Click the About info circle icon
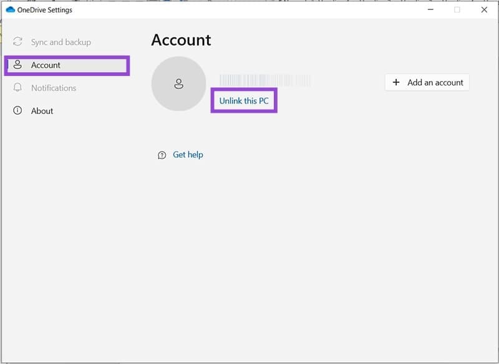The image size is (499, 364). tap(17, 111)
